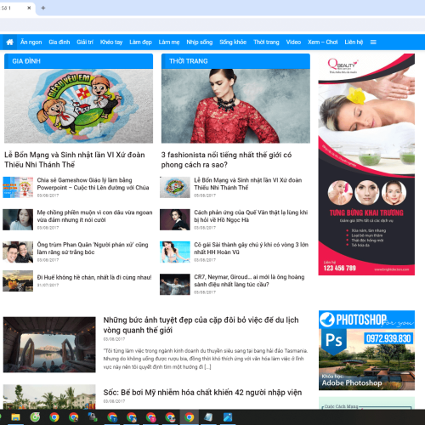Open the Liên hệ contact page
The width and height of the screenshot is (425, 425).
tap(354, 42)
